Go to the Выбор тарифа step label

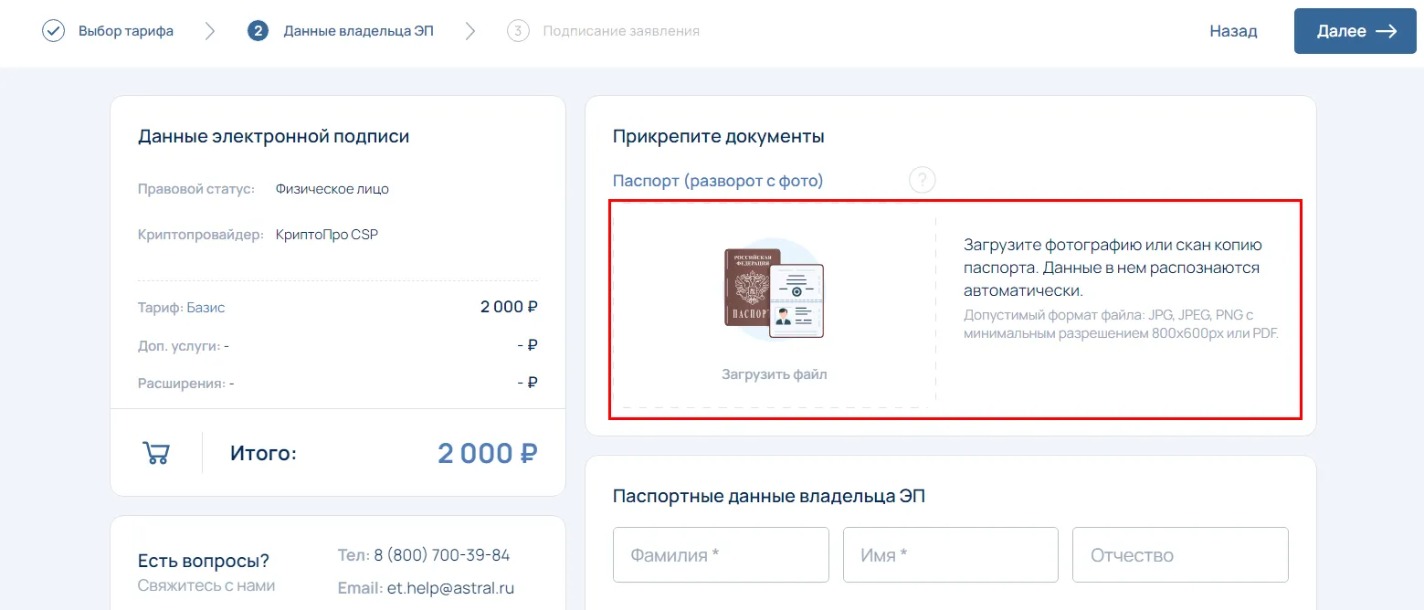(125, 31)
